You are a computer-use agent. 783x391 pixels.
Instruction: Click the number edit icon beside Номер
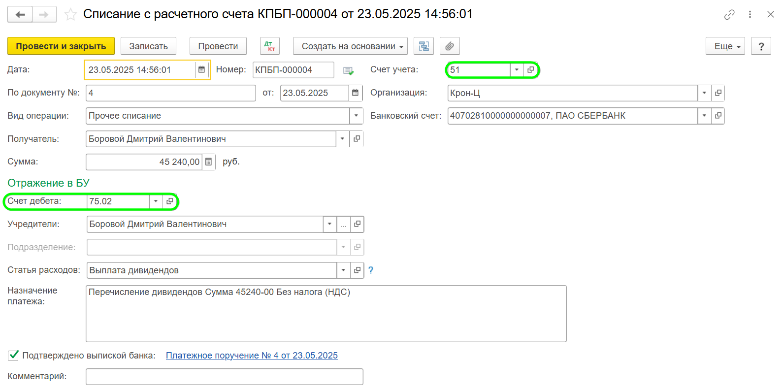click(x=348, y=70)
